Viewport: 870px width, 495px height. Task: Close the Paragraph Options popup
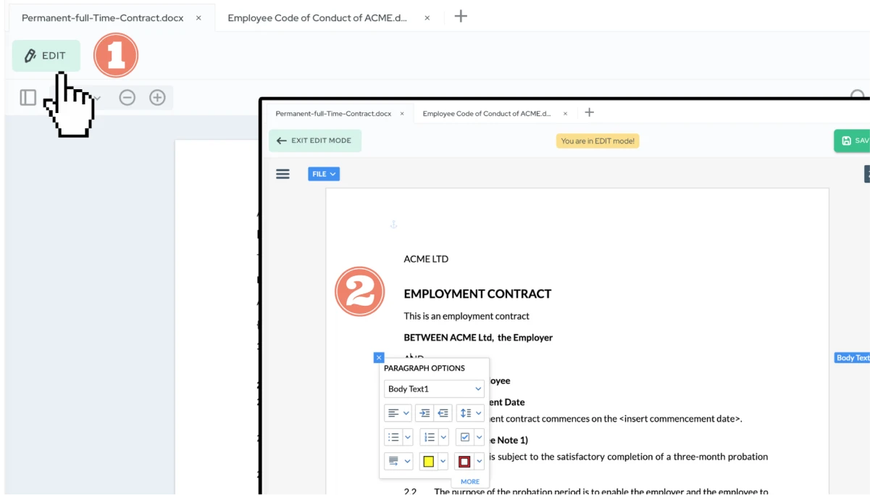coord(379,357)
